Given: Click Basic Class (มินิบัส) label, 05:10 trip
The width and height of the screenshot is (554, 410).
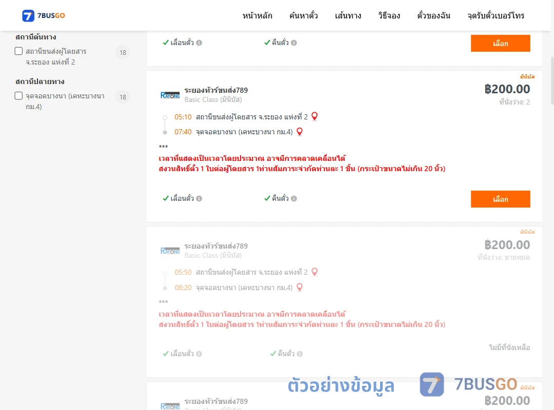Looking at the screenshot, I should click(213, 99).
